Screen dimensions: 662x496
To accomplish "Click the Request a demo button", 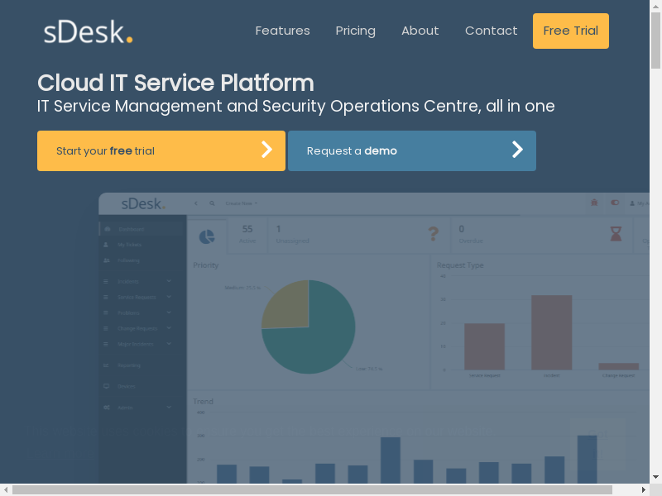I will point(411,150).
